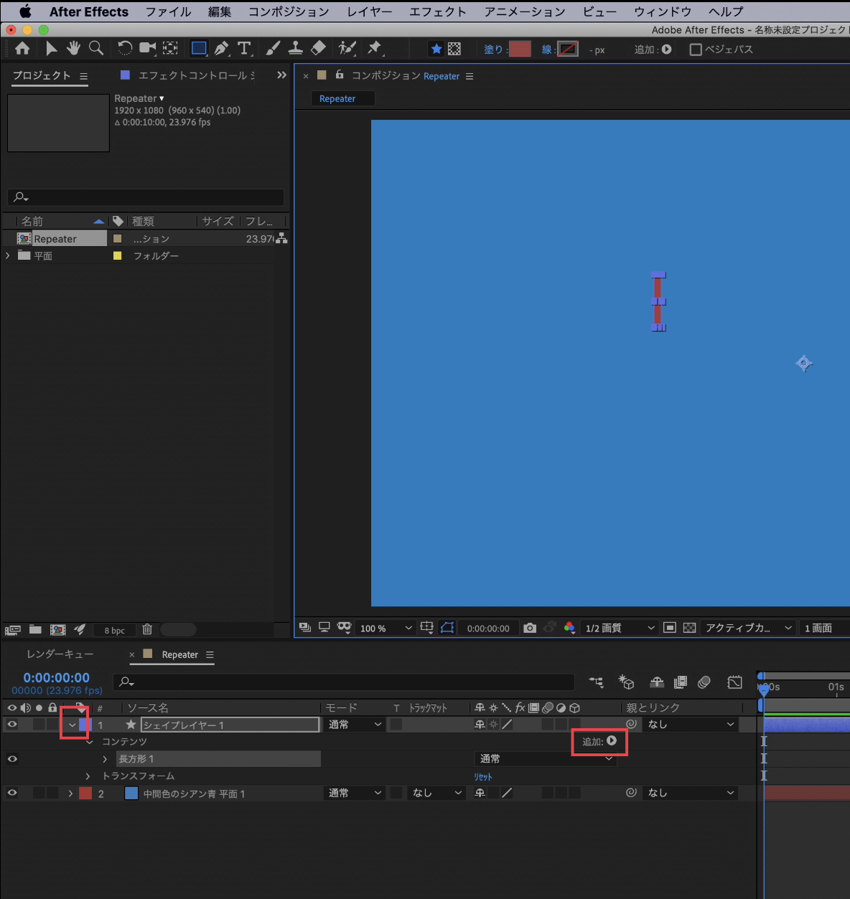This screenshot has width=850, height=899.
Task: Open the エフェクト menu
Action: pyautogui.click(x=437, y=11)
